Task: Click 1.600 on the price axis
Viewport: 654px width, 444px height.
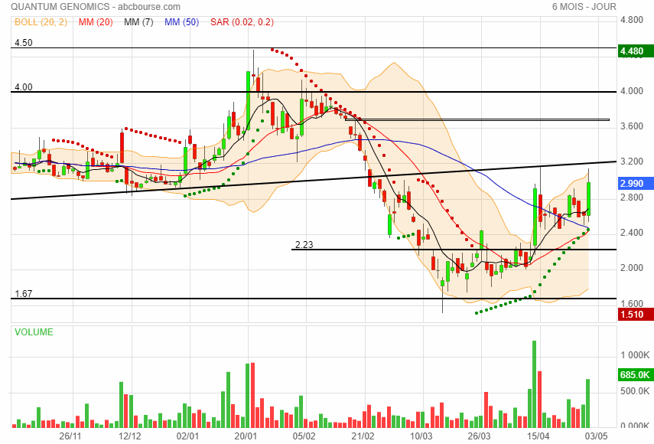Action: [632, 303]
